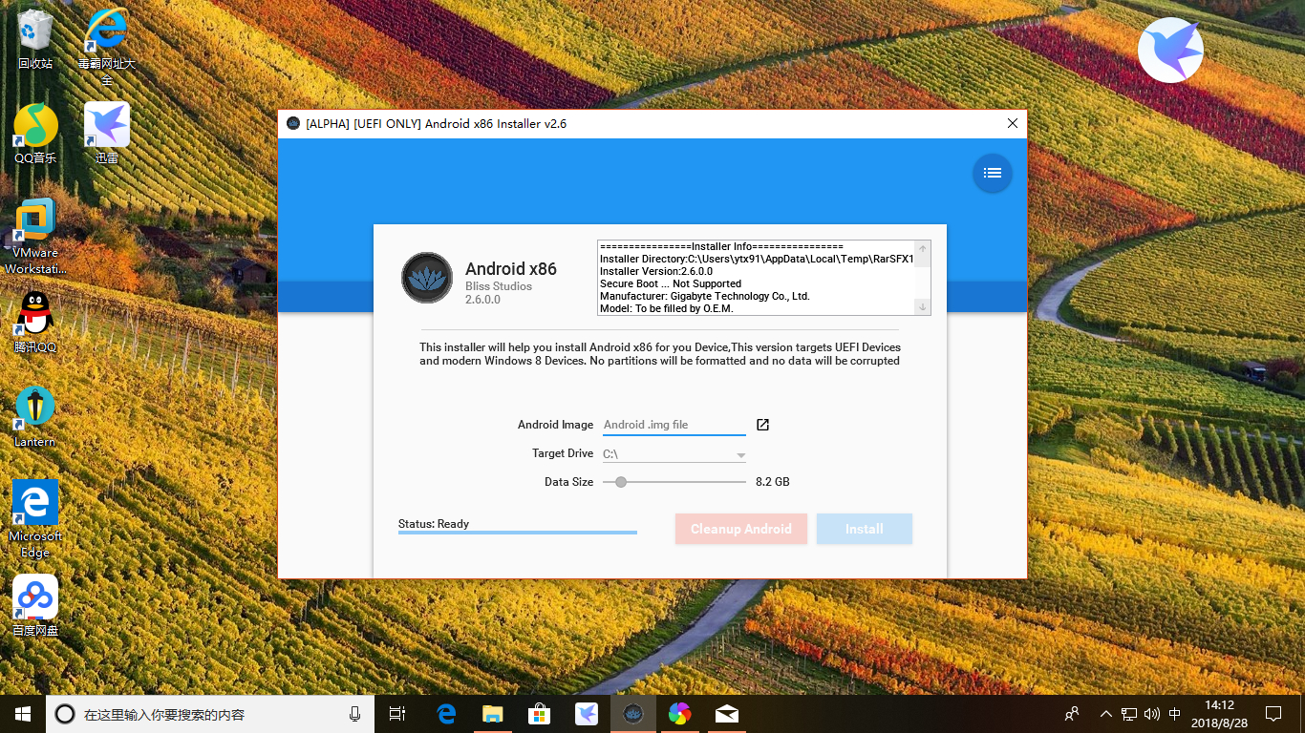Viewport: 1305px width, 733px height.
Task: Click the 'Secure Boot ... Not Supported' line
Action: pos(671,283)
